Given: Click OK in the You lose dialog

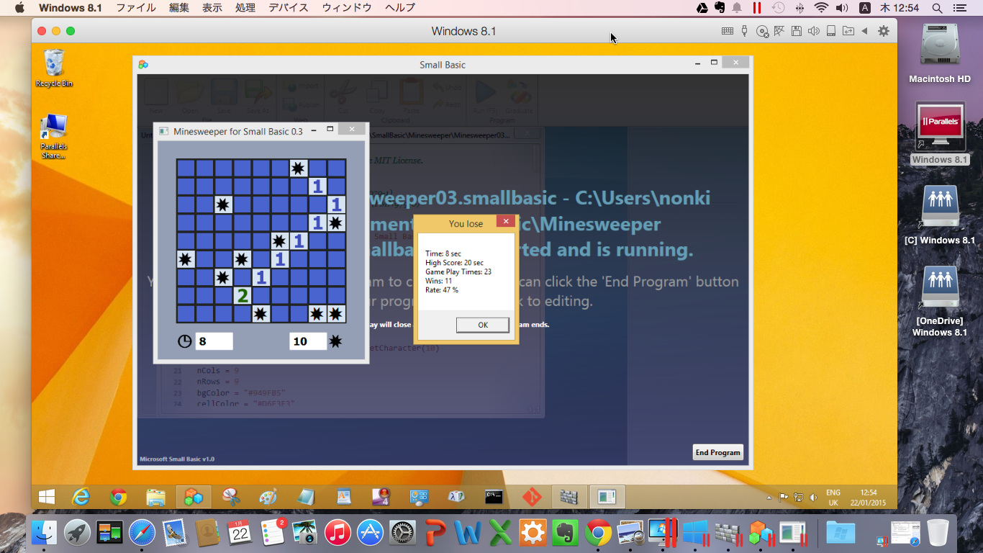Looking at the screenshot, I should [483, 325].
